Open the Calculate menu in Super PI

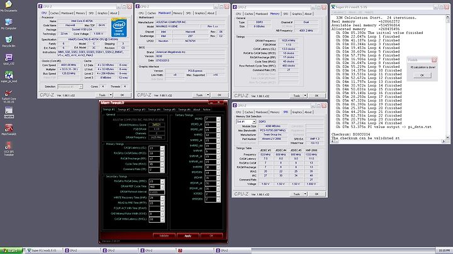pos(338,12)
